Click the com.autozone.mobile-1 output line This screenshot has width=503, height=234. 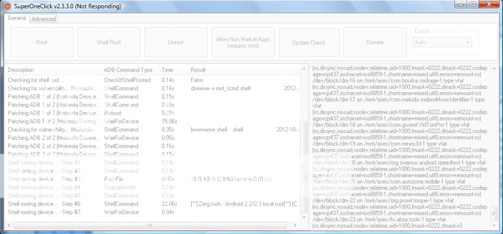(x=390, y=182)
